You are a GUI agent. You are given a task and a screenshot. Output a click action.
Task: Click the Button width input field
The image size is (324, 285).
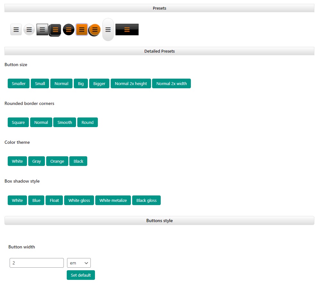point(37,263)
